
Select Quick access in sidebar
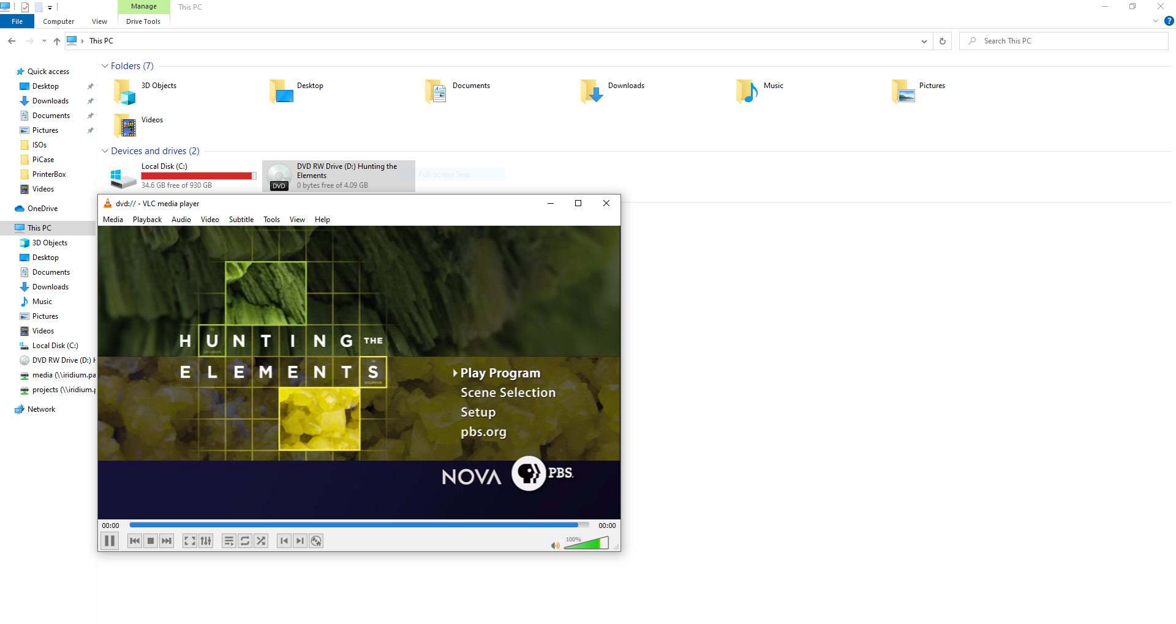48,72
